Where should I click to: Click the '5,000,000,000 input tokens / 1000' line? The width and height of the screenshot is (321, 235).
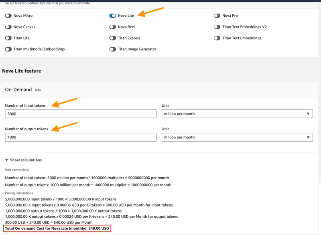pos(61,199)
